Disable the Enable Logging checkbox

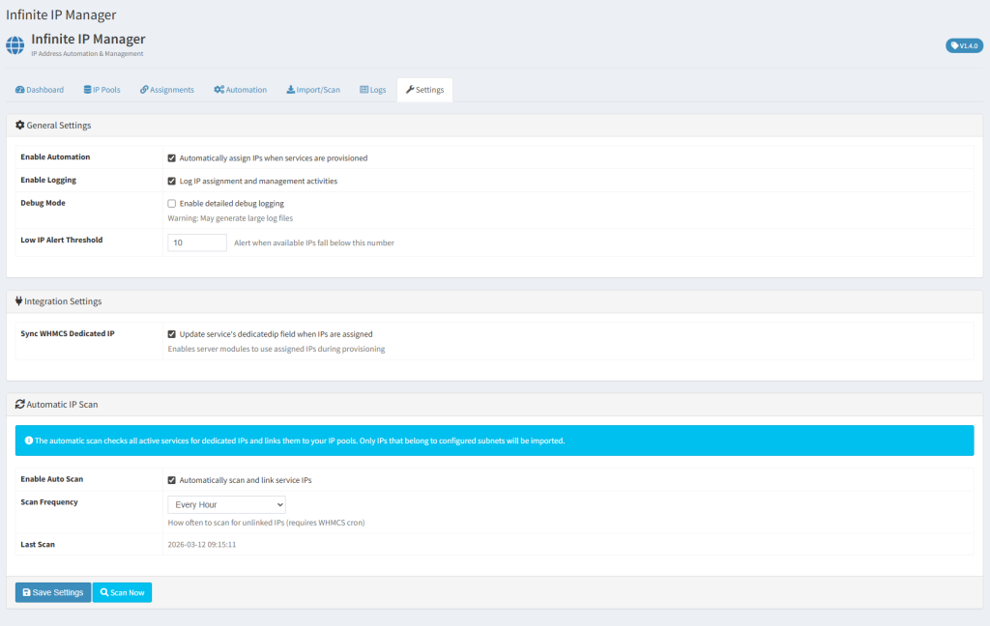(x=171, y=181)
